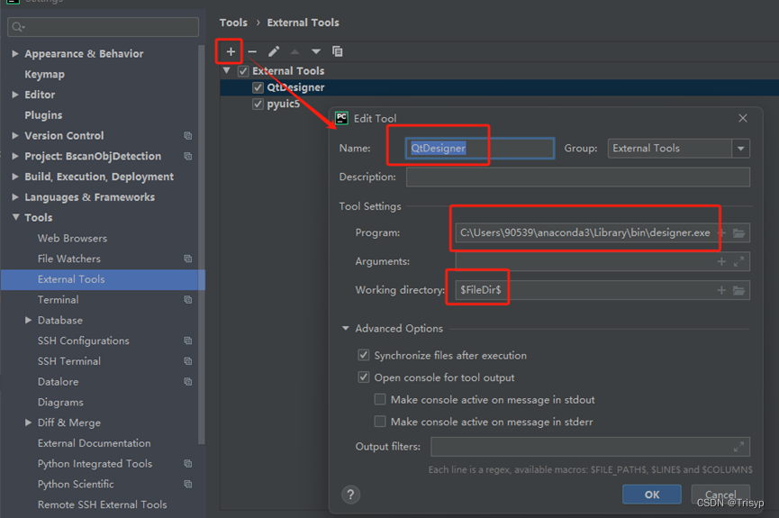
Task: Expand the Diff & Merge node
Action: tap(28, 423)
